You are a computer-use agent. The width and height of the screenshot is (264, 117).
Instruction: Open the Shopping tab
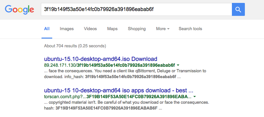[x=137, y=29]
